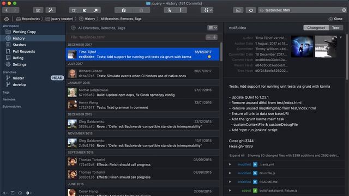This screenshot has width=349, height=196.
Task: Navigate forward with the right arrow
Action: [x=15, y=10]
